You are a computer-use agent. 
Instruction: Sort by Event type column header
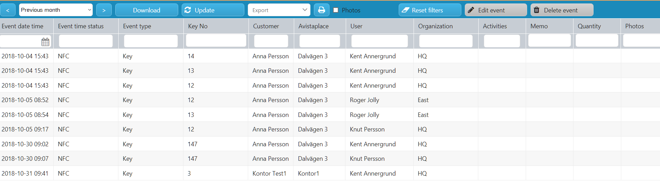[137, 26]
